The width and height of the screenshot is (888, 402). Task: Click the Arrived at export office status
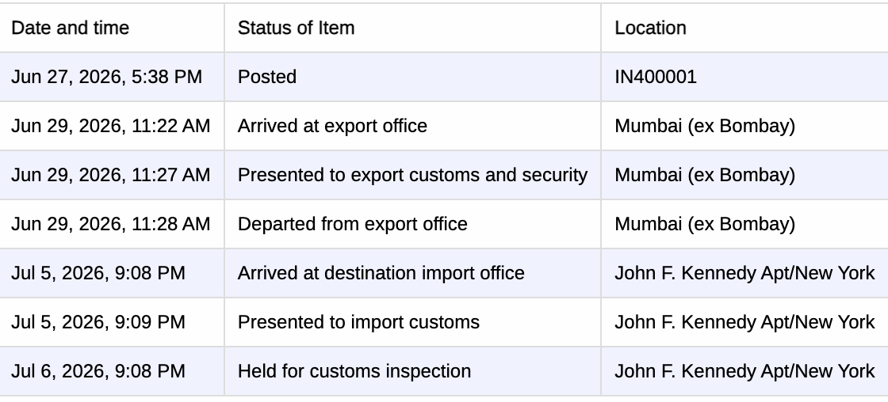coord(332,126)
